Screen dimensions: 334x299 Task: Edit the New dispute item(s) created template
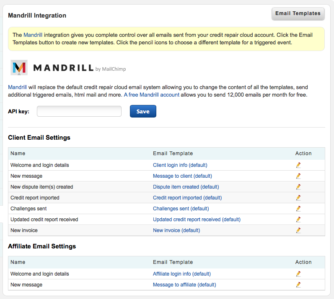click(x=298, y=187)
